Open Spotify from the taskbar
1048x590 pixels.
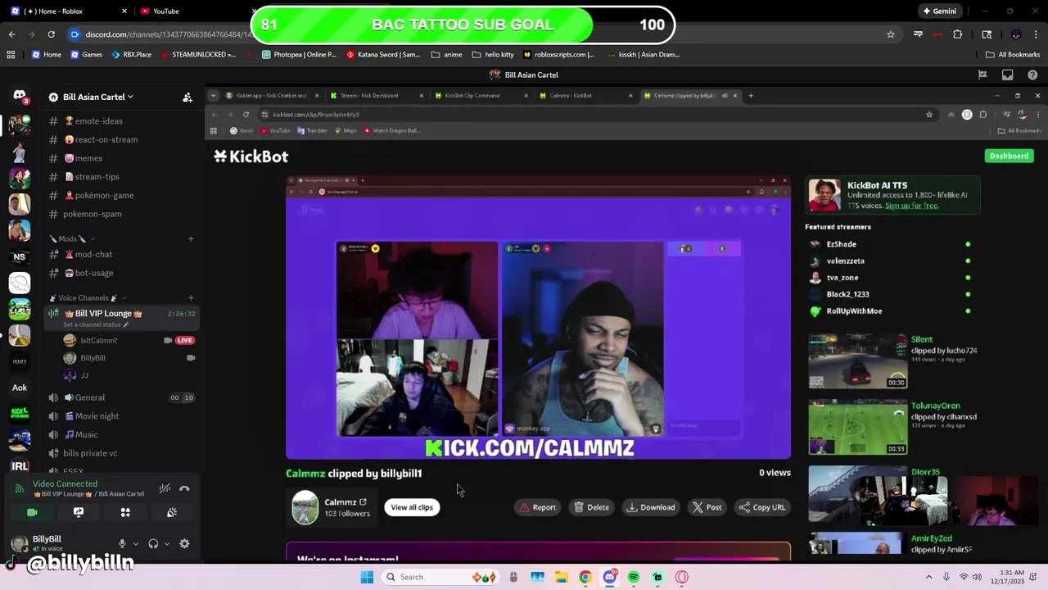(x=634, y=577)
